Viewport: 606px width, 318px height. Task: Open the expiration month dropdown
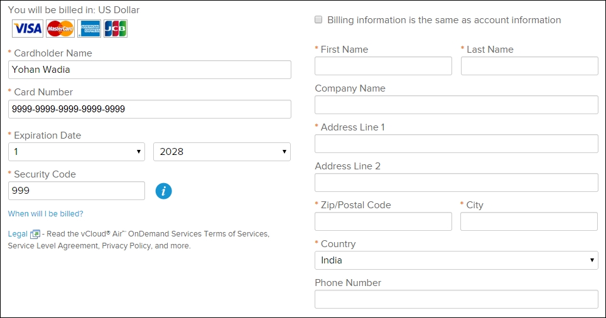[77, 152]
